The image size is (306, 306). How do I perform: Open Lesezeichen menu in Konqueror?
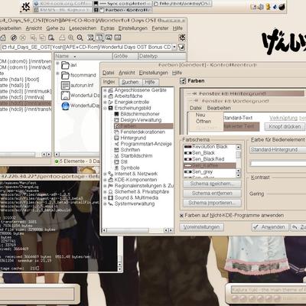83,28
